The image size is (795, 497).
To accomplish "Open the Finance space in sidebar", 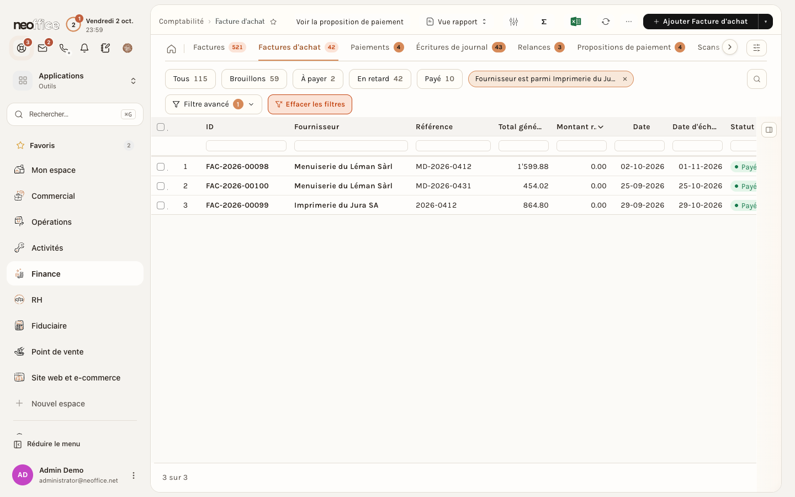I will [x=75, y=273].
